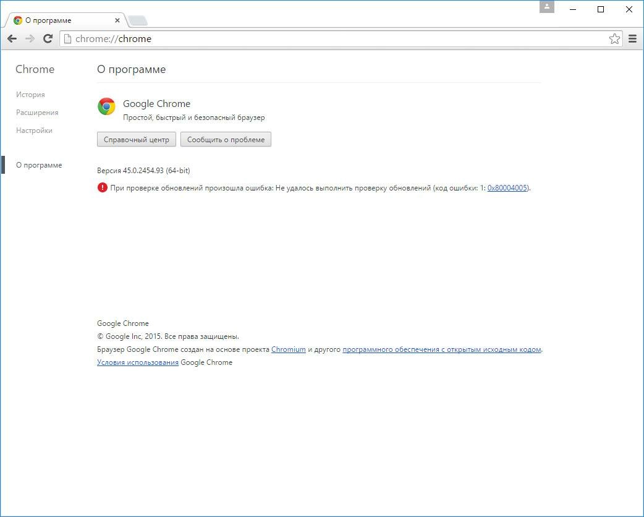Open Расширения in the sidebar
Image resolution: width=644 pixels, height=517 pixels.
37,113
